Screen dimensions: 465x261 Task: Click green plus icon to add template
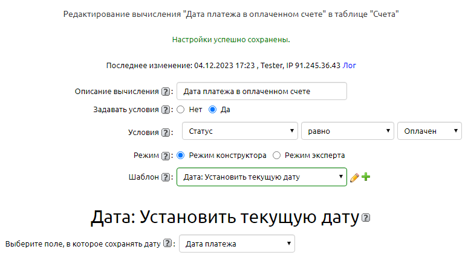point(366,177)
